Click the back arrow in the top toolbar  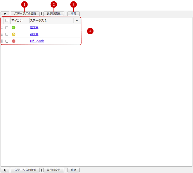pyautogui.click(x=5, y=14)
